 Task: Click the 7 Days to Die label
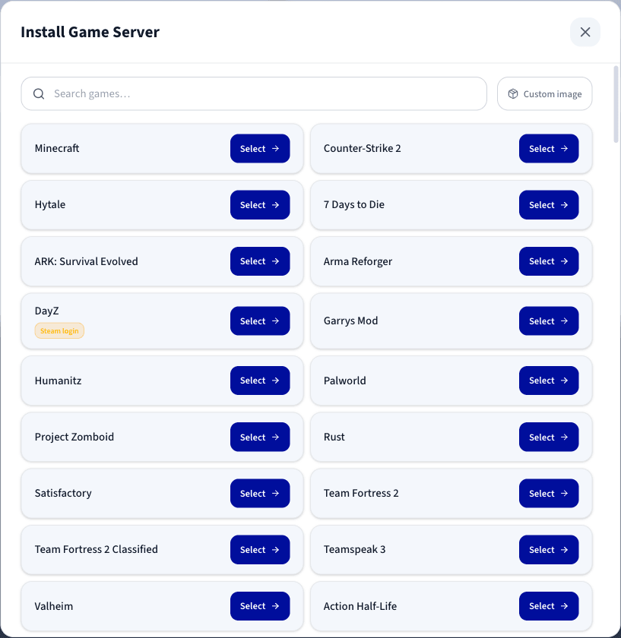pos(354,204)
